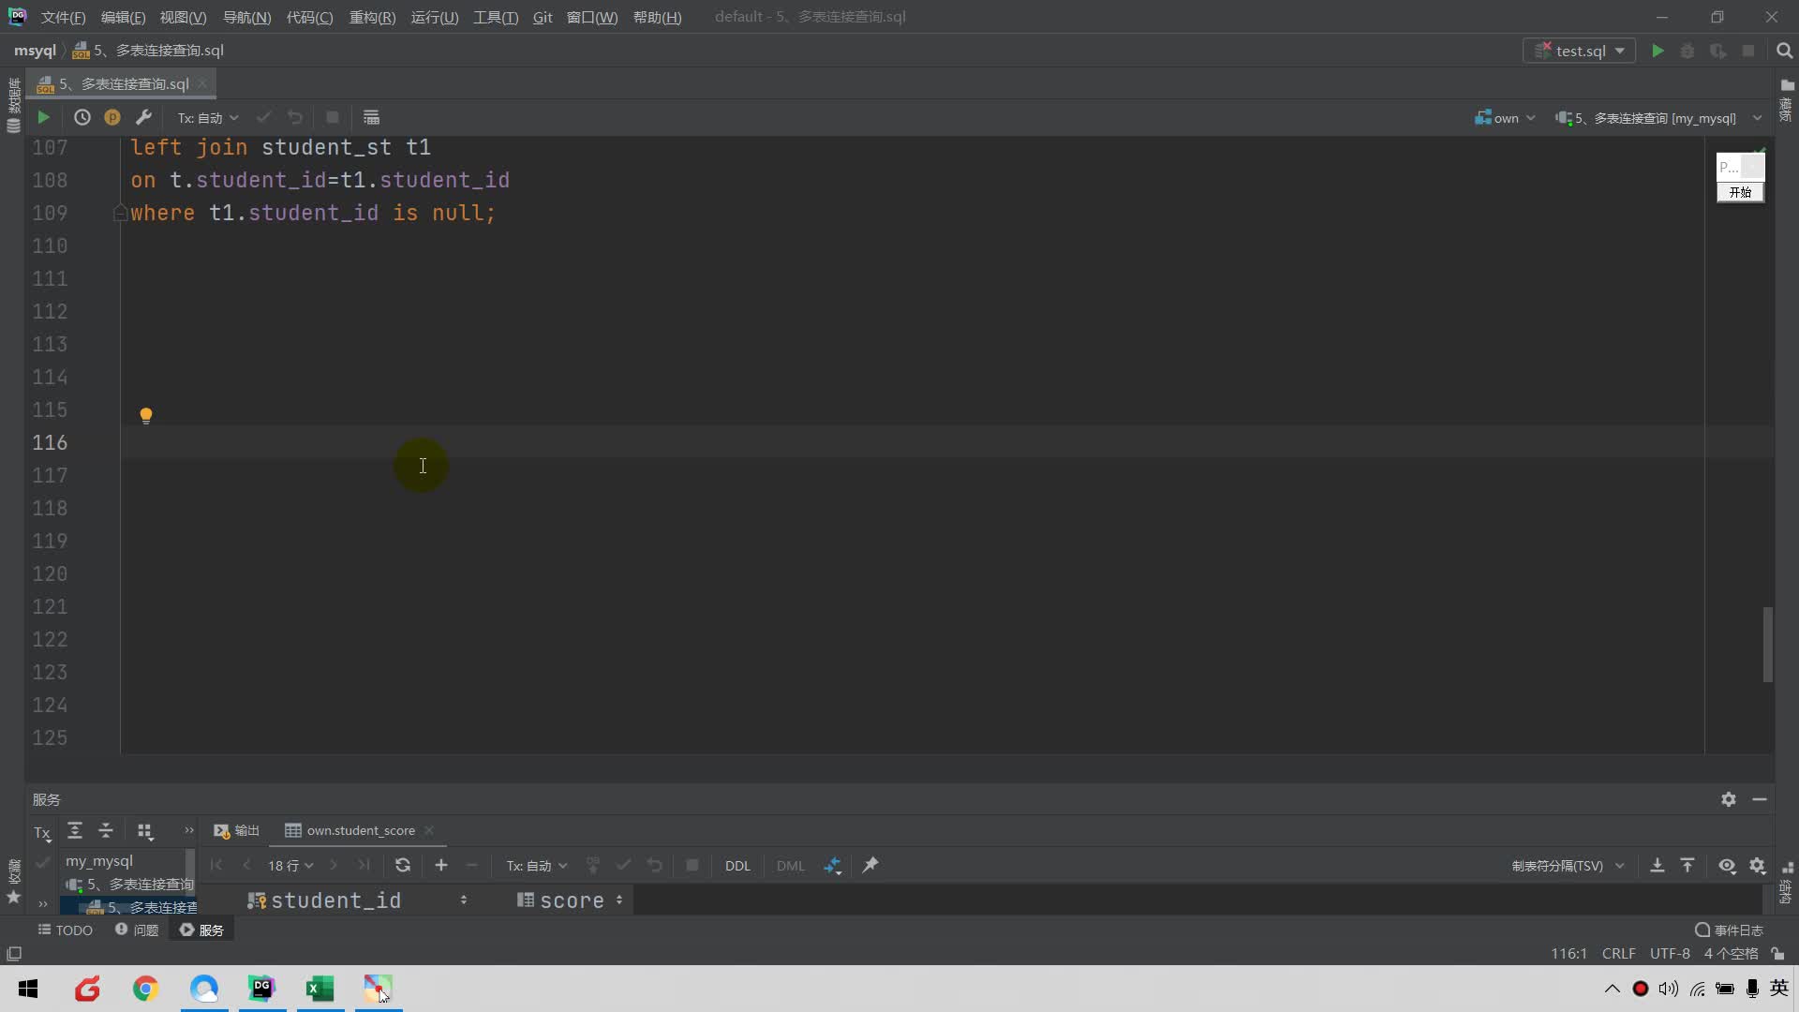Open test.sql run configuration dropdown

pos(1579,51)
